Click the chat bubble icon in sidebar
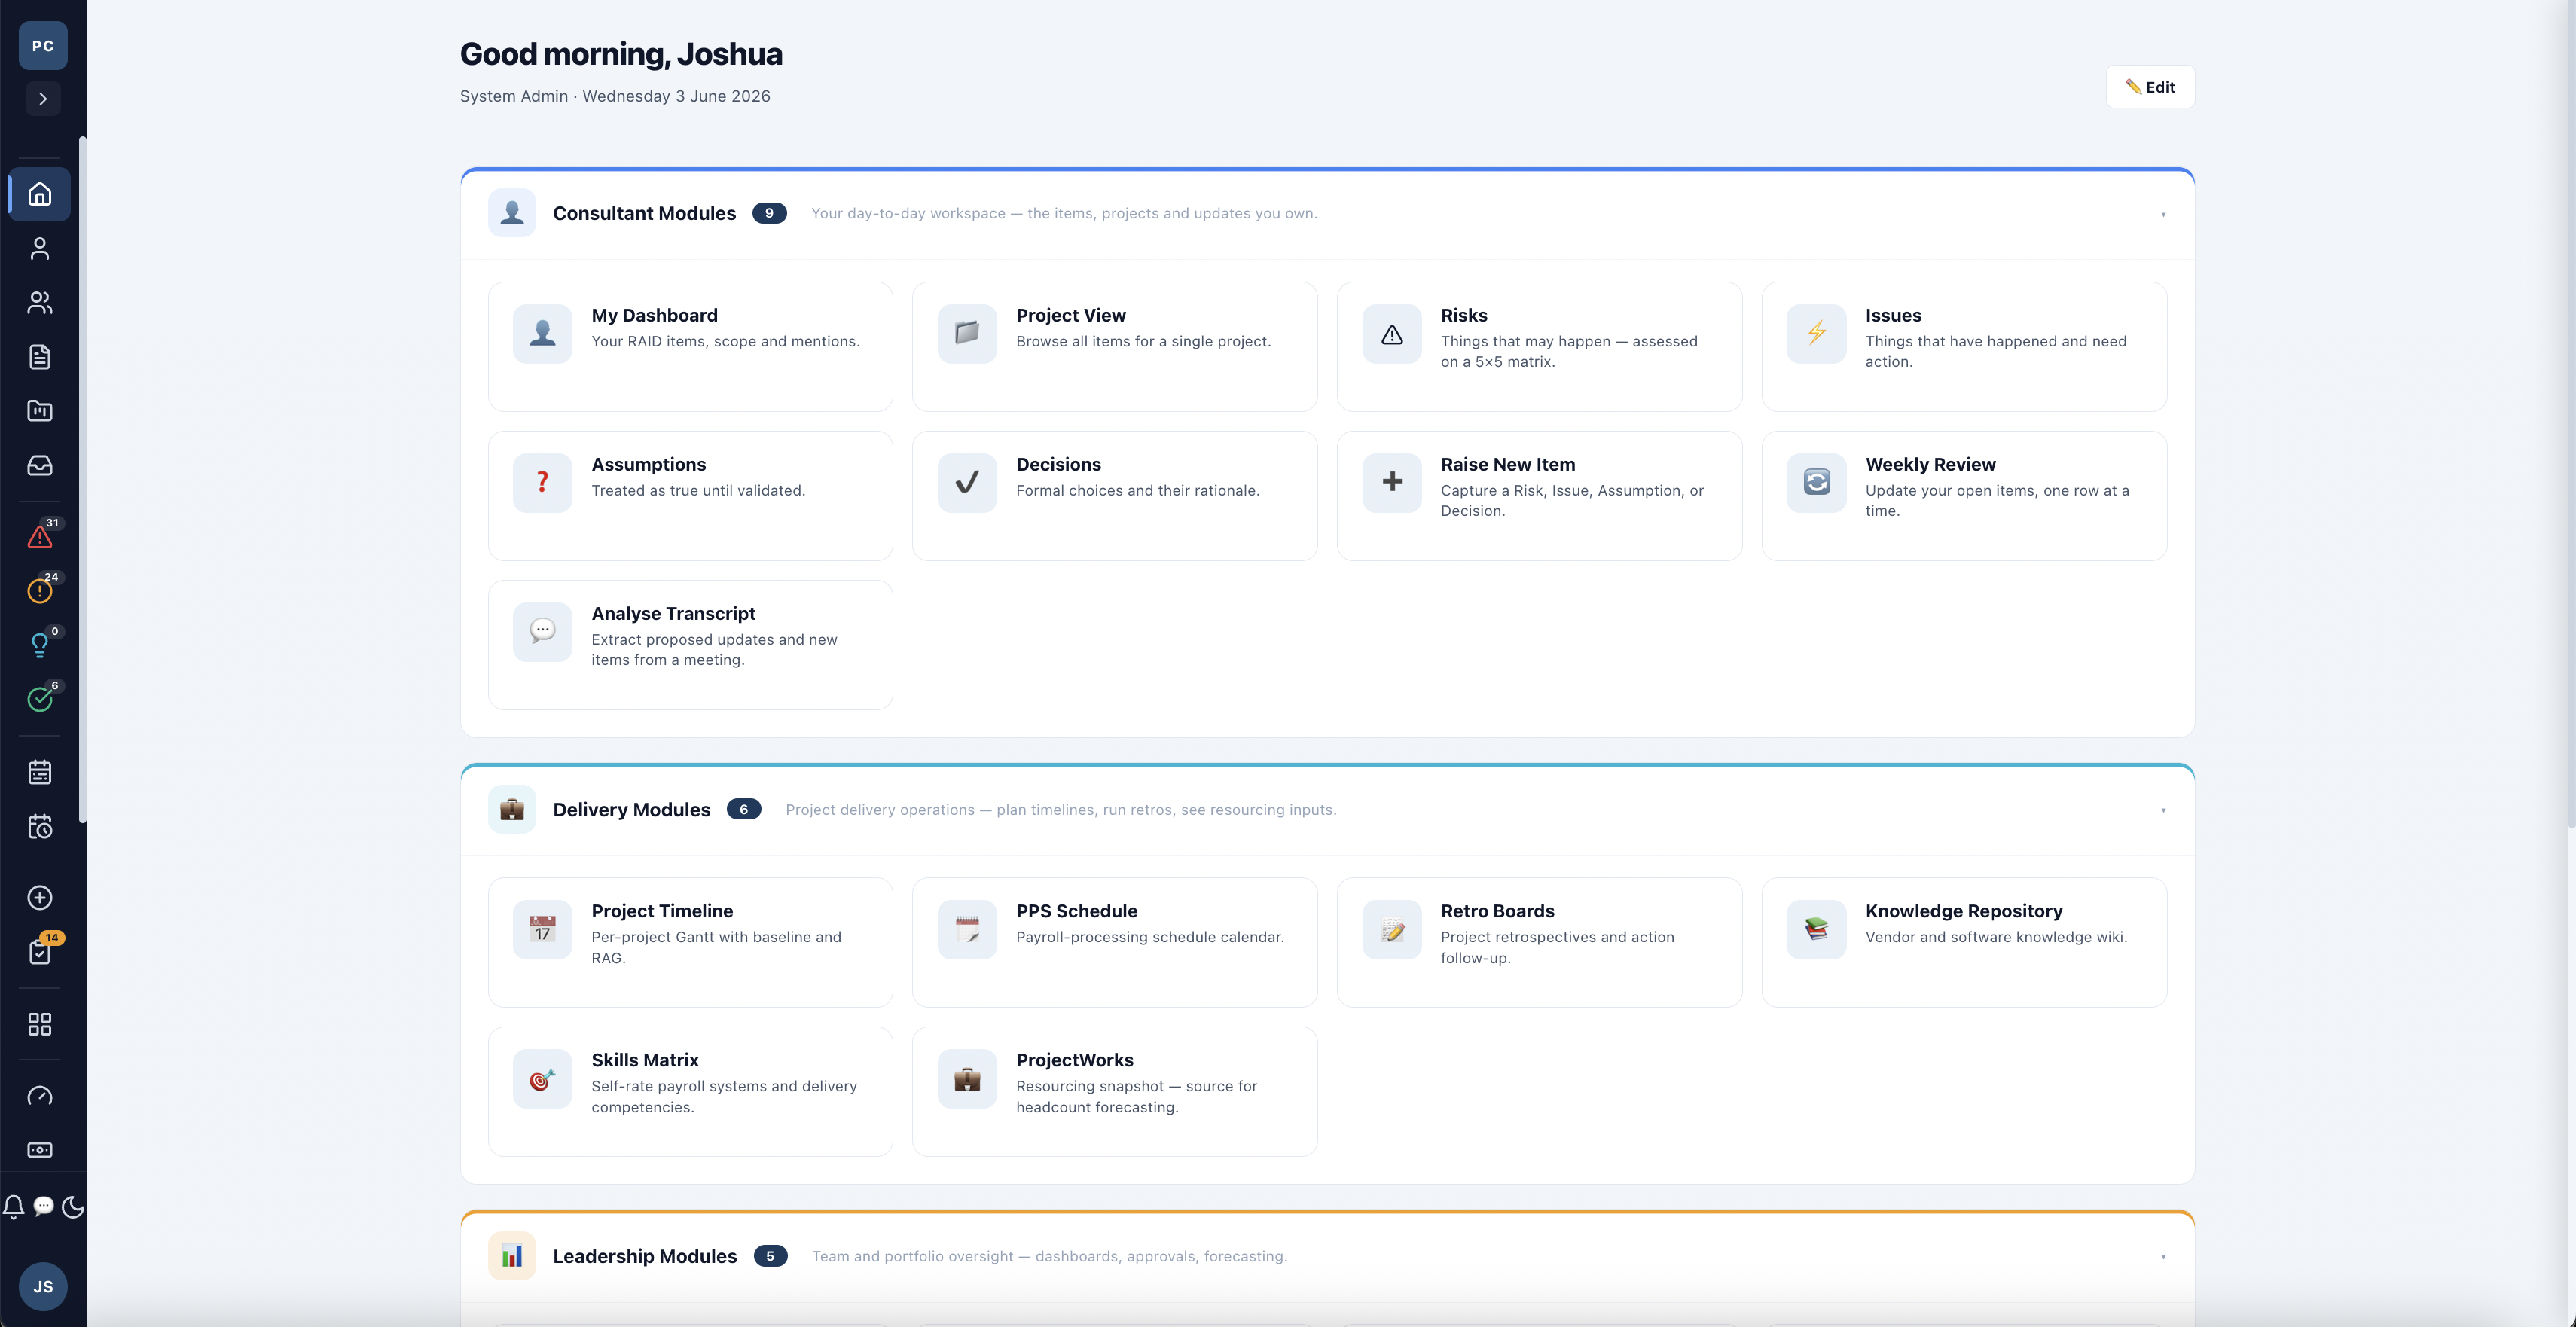2576x1327 pixels. [43, 1207]
